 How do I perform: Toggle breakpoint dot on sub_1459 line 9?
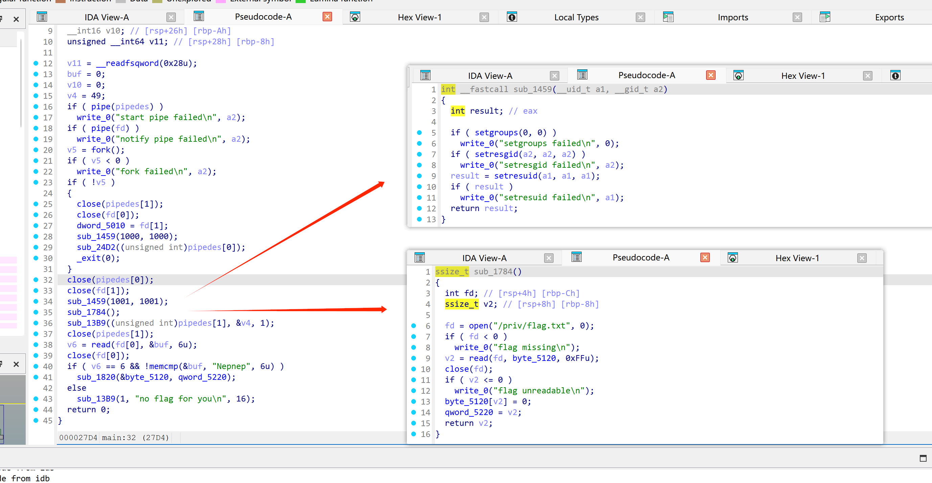(419, 176)
